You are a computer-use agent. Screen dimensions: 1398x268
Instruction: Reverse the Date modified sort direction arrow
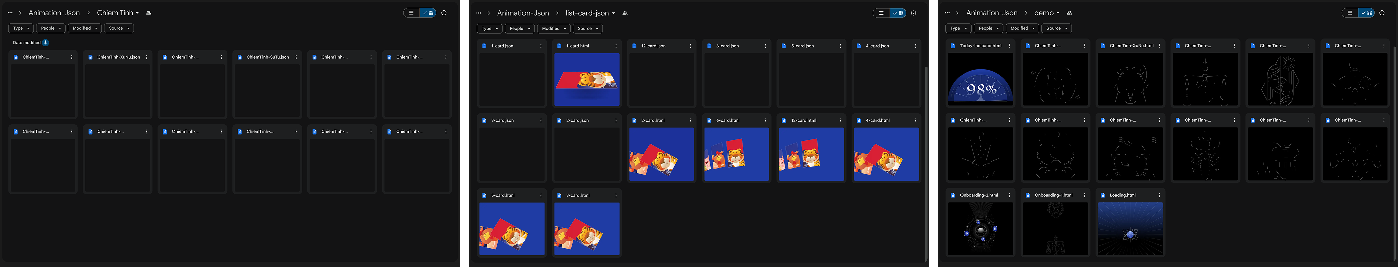pos(46,42)
